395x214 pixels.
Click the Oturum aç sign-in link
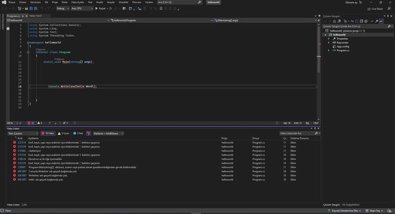click(351, 2)
